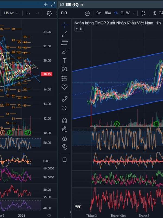
Task: Open the Fibonacci lines tool
Action: [x=65, y=43]
